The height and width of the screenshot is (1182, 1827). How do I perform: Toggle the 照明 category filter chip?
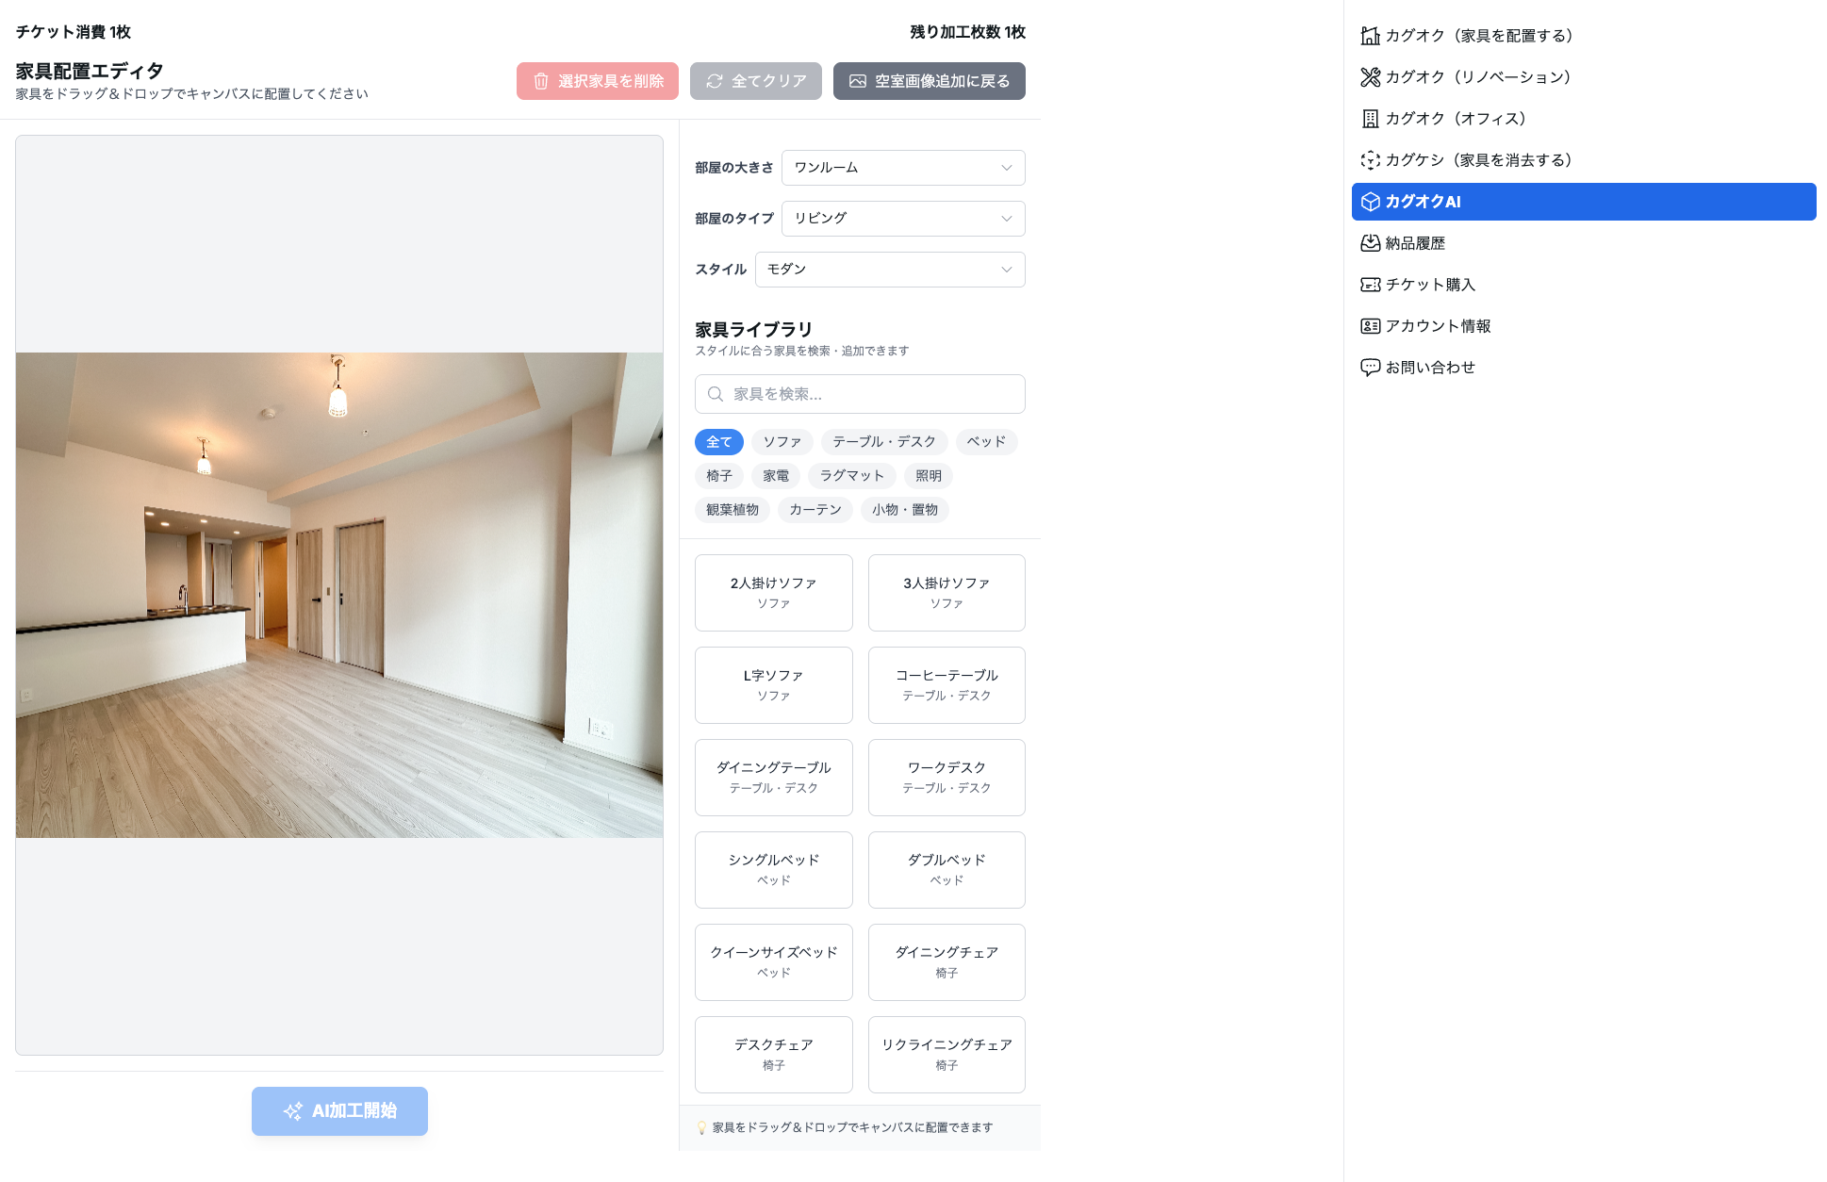[x=928, y=476]
